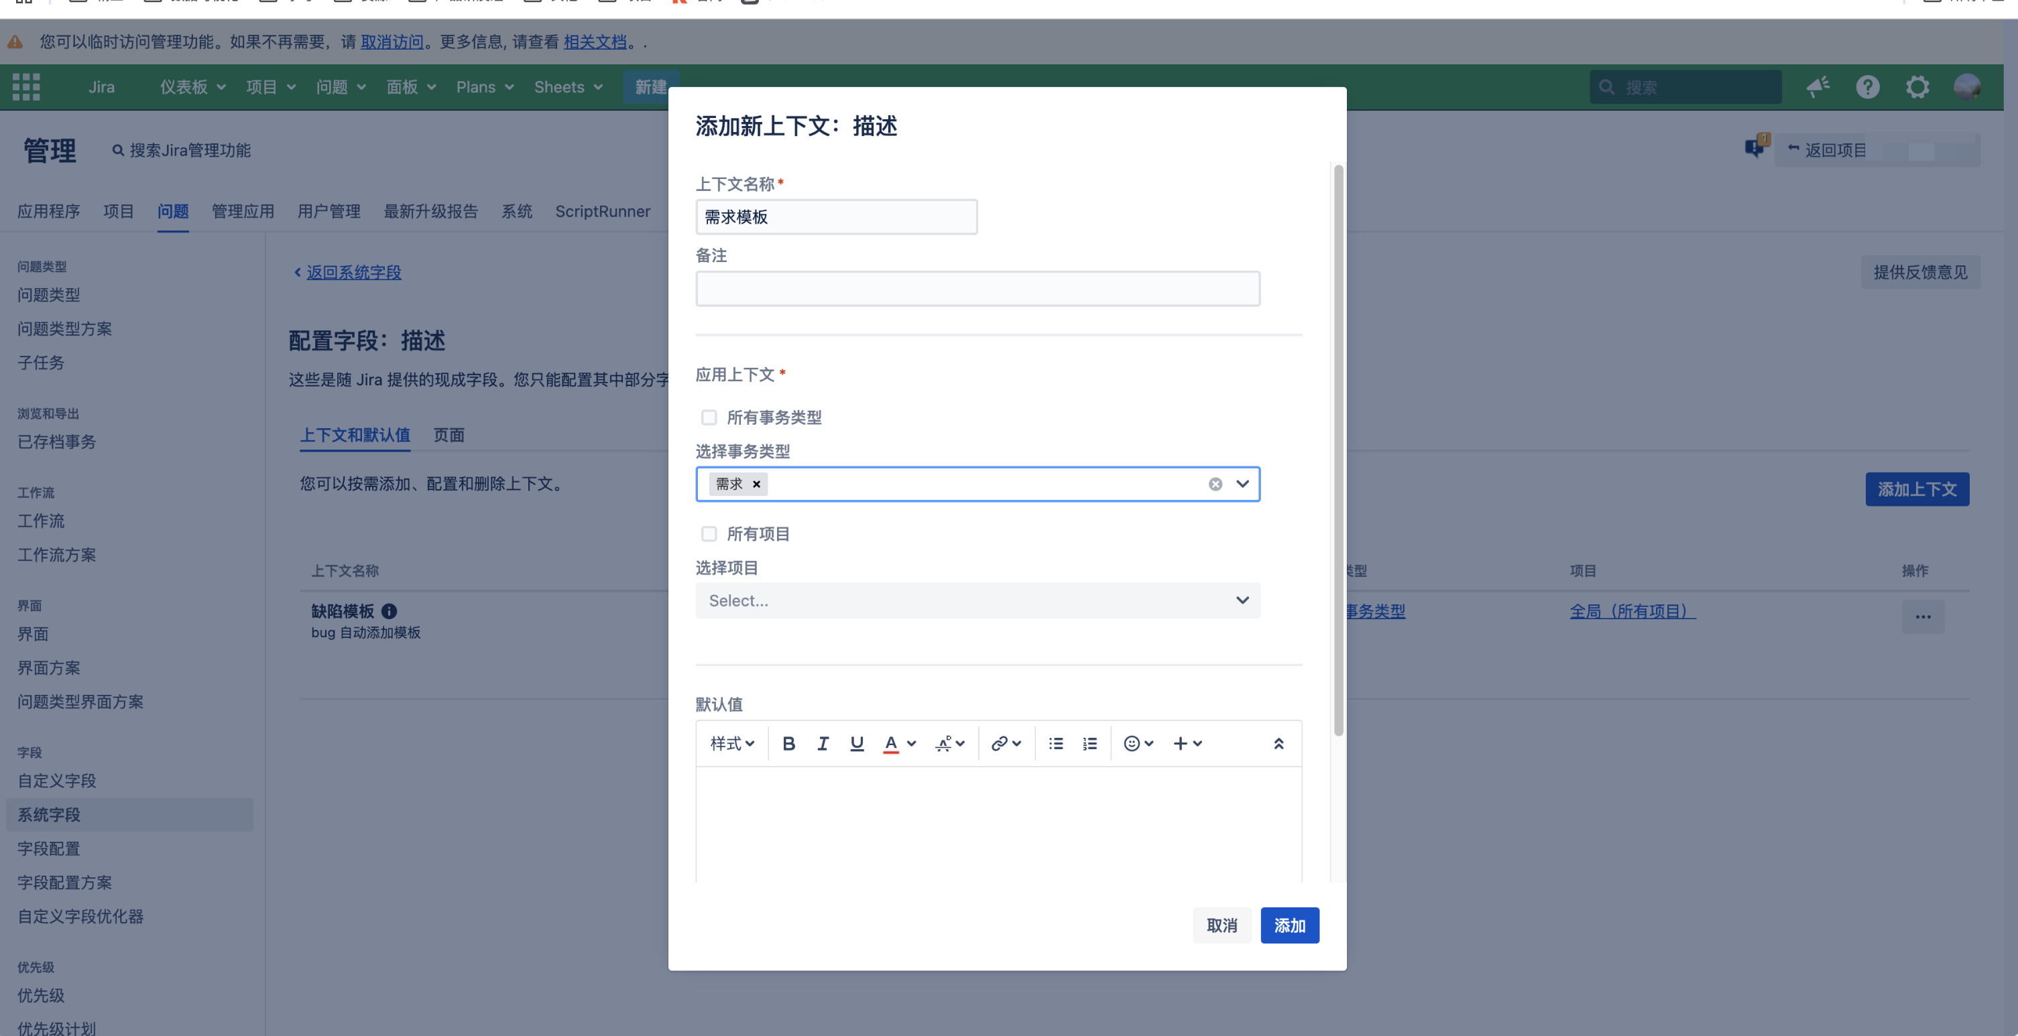Click the 提供反馈意见 button
The width and height of the screenshot is (2018, 1036).
[x=1920, y=273]
